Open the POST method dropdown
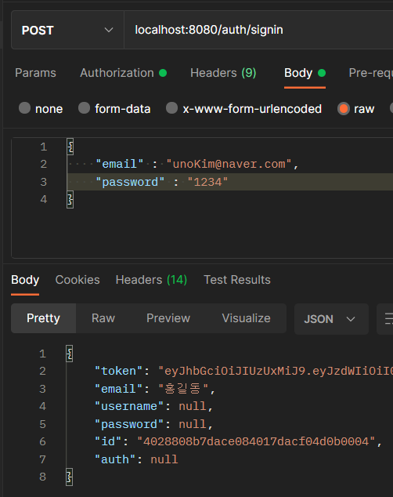The width and height of the screenshot is (393, 497). [x=67, y=30]
